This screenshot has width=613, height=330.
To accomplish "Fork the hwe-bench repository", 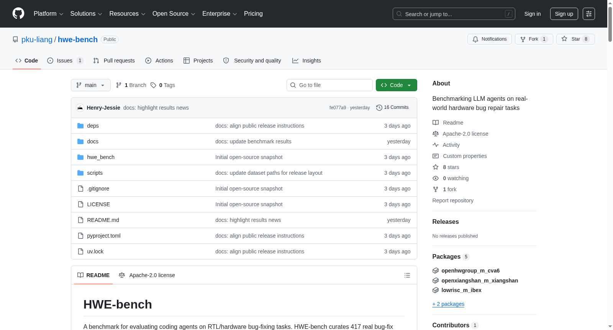I will pos(534,39).
